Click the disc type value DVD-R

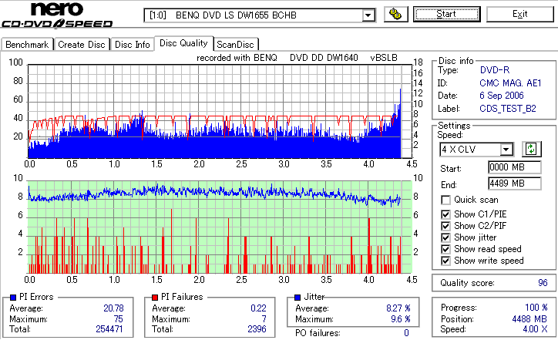point(495,70)
